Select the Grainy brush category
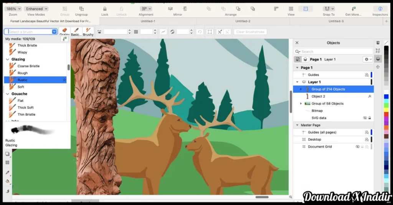Screen dimensions: 393x205 click(x=64, y=32)
